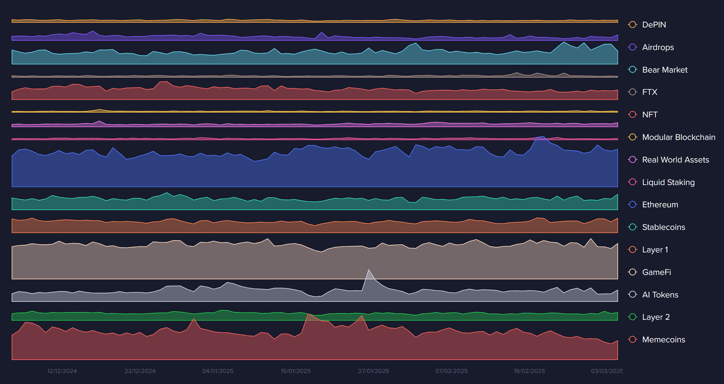
Task: Toggle the NFT series via its legend label
Action: click(650, 114)
